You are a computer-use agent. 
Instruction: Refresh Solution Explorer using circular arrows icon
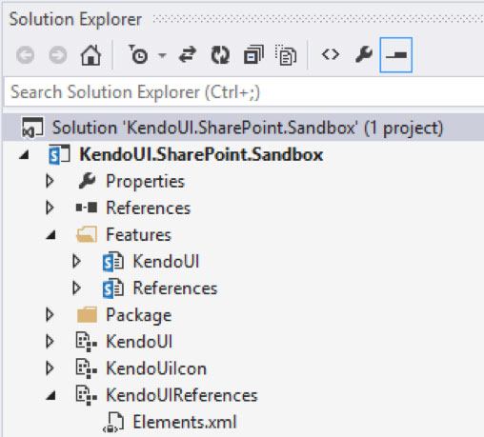click(x=220, y=55)
